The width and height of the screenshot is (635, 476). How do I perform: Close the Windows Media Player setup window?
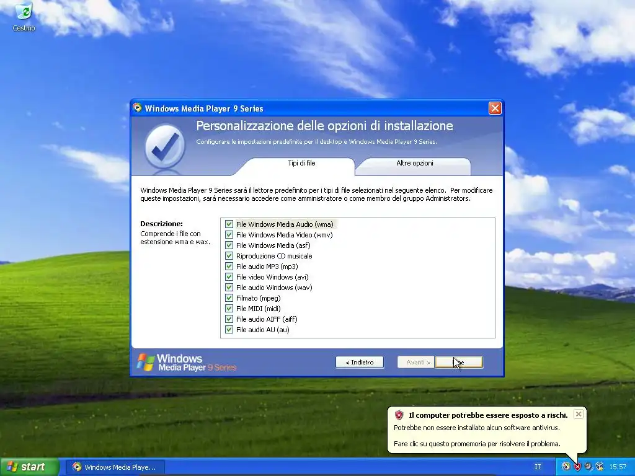[495, 108]
